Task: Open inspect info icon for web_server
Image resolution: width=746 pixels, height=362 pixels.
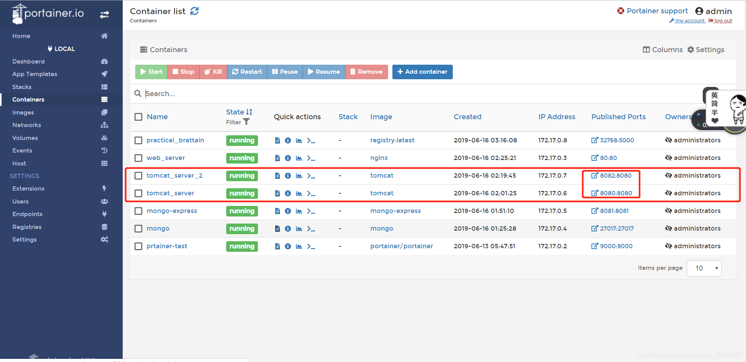Action: click(x=288, y=158)
